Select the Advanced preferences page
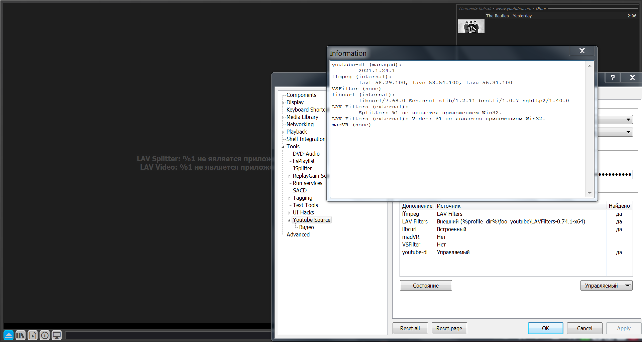Screen dimensions: 642x342 (x=298, y=234)
